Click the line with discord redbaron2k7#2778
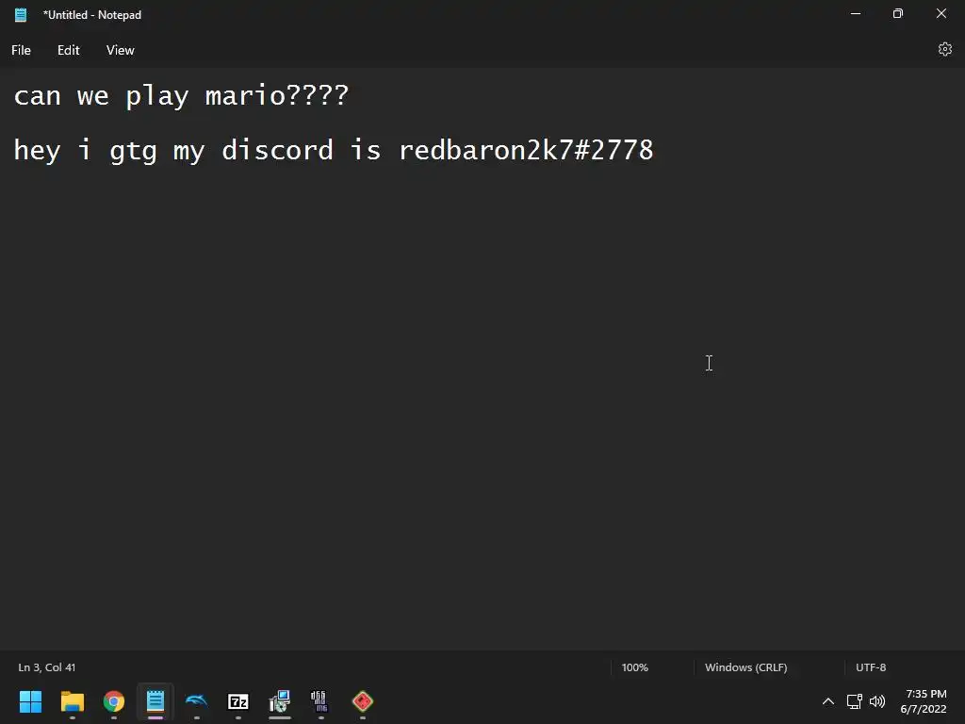The width and height of the screenshot is (965, 724). [333, 150]
